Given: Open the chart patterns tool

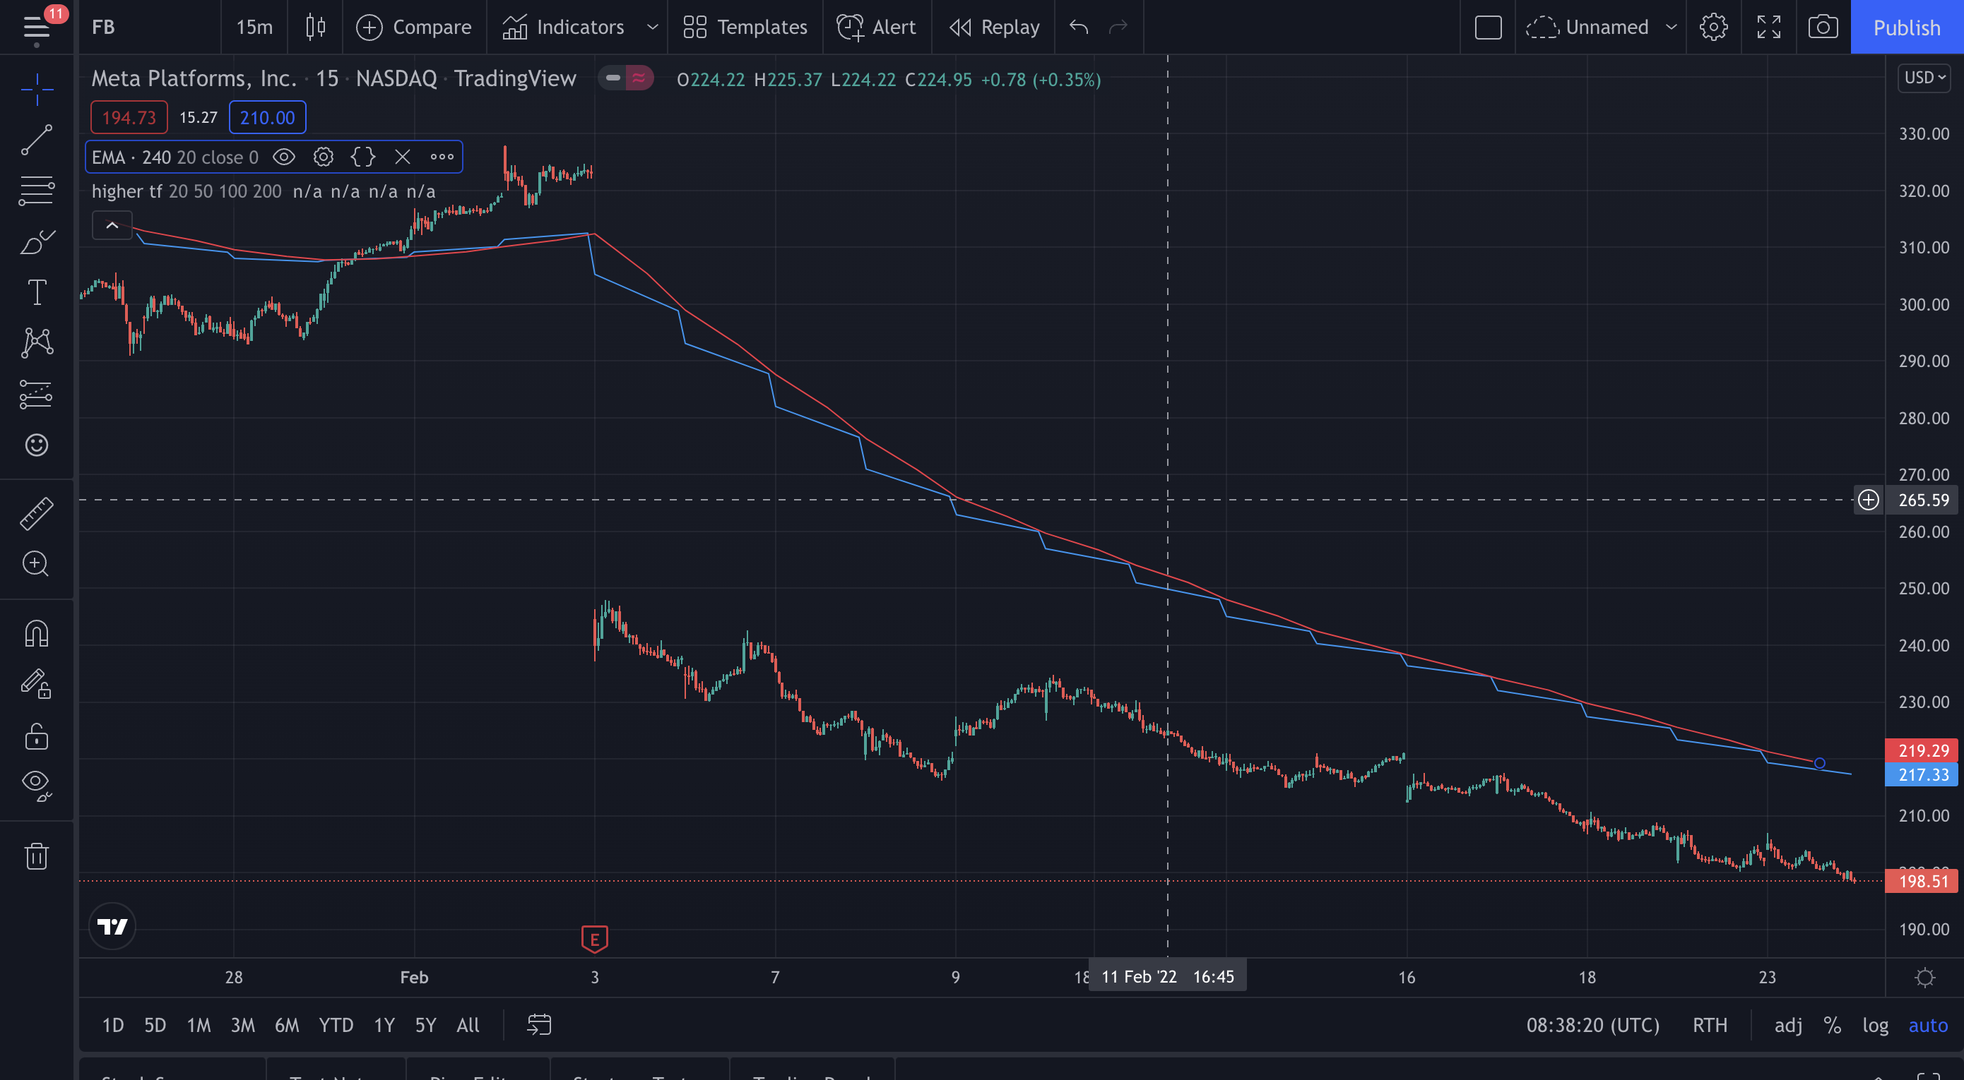Looking at the screenshot, I should click(x=37, y=343).
